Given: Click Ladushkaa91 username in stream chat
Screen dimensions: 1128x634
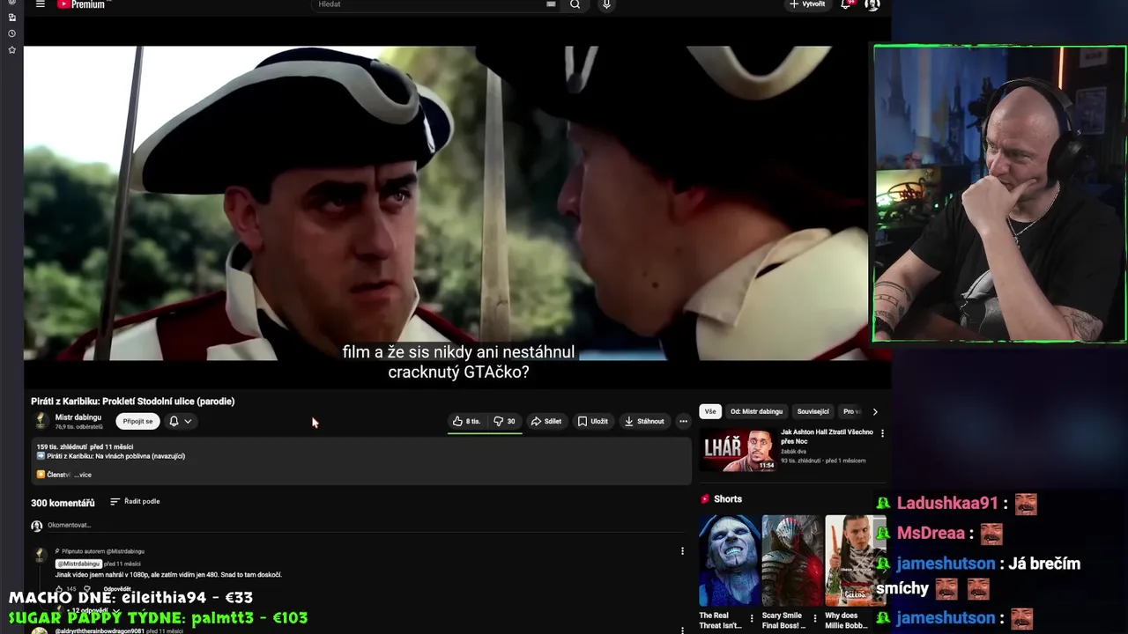Looking at the screenshot, I should click(x=947, y=504).
